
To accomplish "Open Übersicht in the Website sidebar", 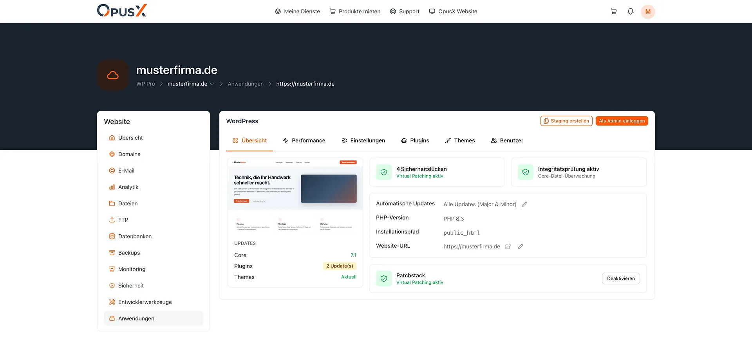I will [x=154, y=138].
